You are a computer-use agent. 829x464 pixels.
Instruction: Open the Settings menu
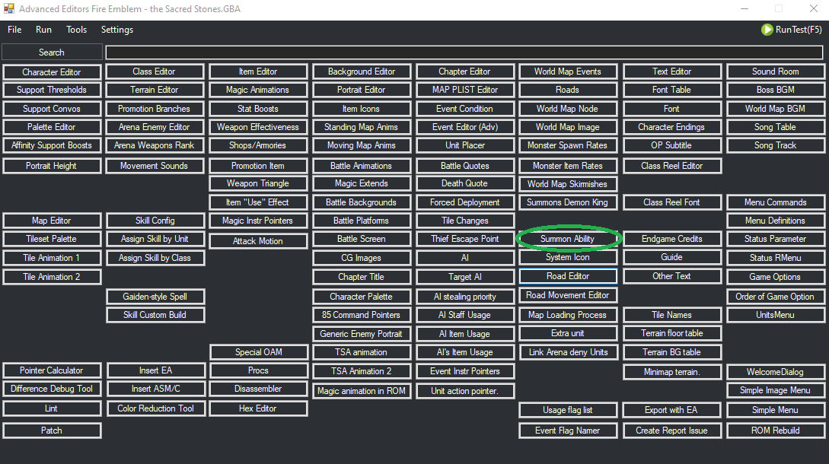[x=116, y=30]
